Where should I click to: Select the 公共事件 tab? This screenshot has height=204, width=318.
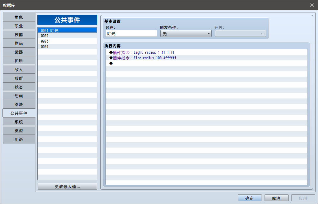(x=19, y=113)
